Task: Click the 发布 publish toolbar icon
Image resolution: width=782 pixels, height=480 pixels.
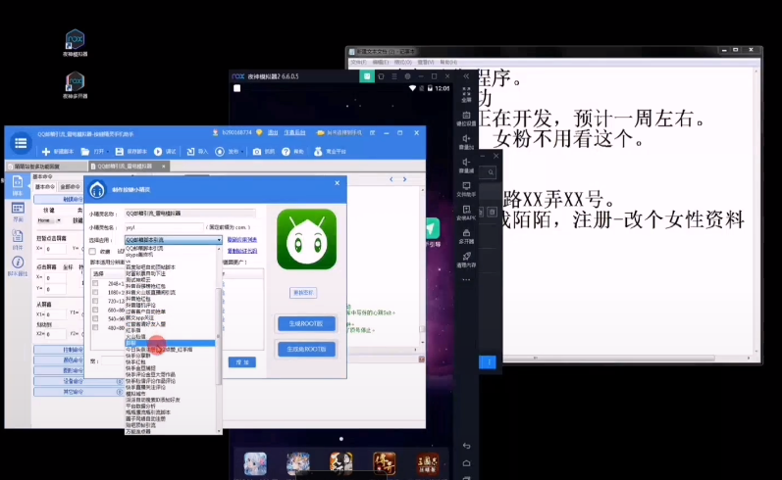Action: tap(220, 152)
